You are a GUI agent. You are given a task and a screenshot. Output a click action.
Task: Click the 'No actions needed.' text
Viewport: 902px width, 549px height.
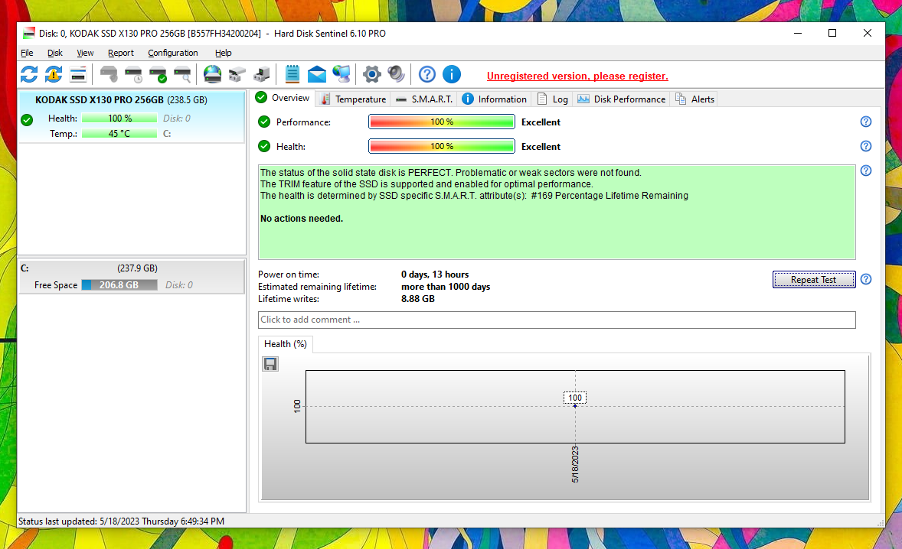coord(302,218)
